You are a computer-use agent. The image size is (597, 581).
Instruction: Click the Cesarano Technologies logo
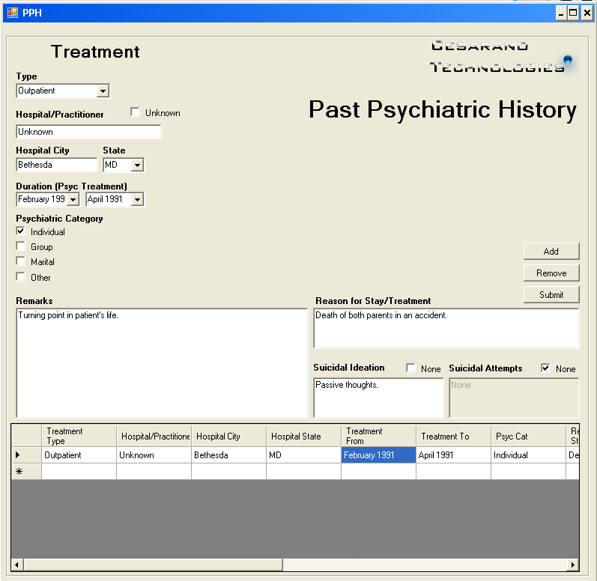[500, 57]
